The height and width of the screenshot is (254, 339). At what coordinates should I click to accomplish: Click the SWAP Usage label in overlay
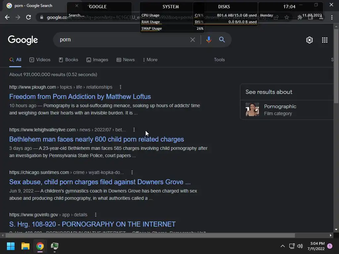[x=152, y=28]
